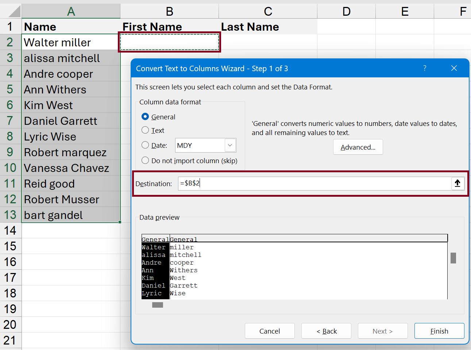
Task: Go back to the previous wizard step
Action: [x=326, y=331]
